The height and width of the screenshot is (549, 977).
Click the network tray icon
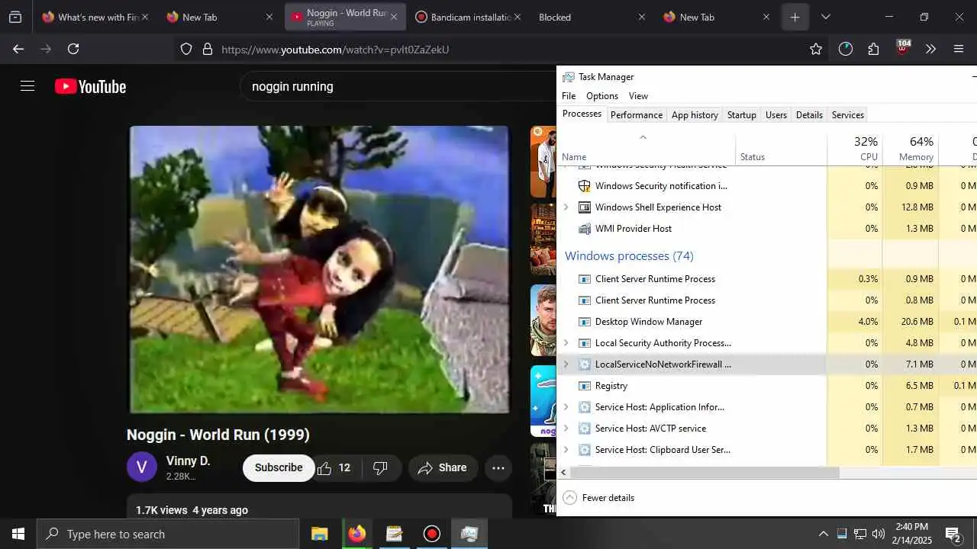click(x=860, y=534)
